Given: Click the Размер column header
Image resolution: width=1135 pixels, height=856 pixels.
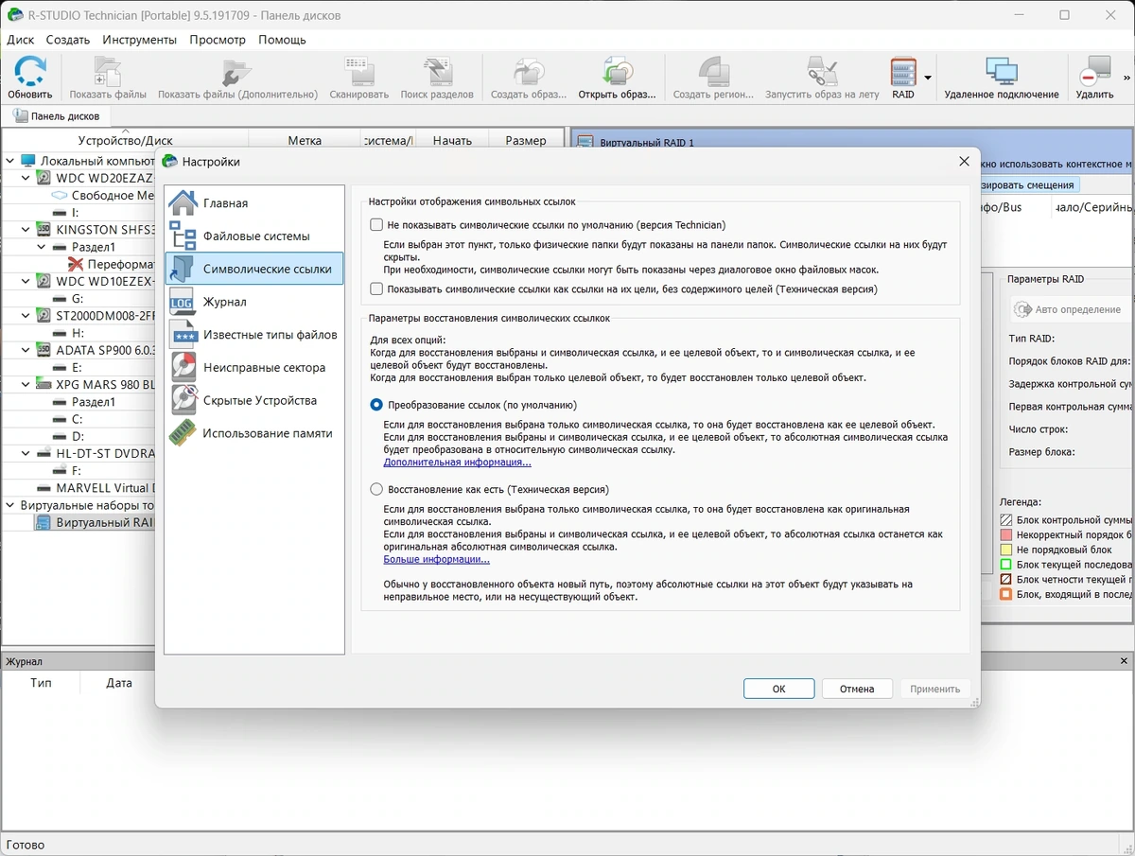Looking at the screenshot, I should coord(526,140).
